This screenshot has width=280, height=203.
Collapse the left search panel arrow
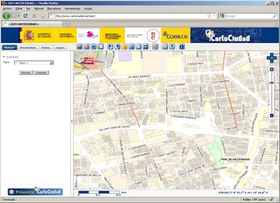point(72,121)
